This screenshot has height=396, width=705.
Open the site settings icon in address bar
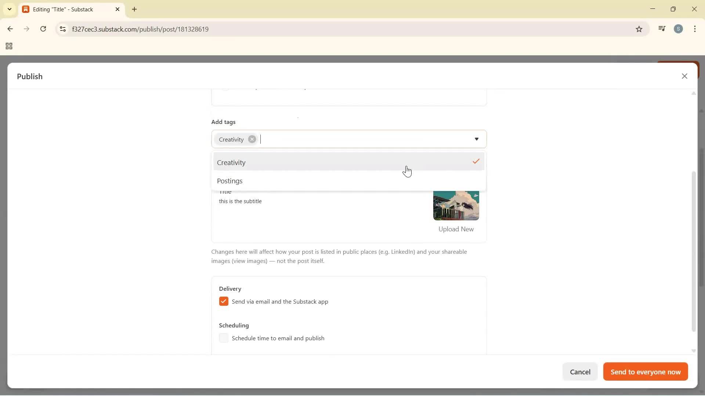[62, 29]
